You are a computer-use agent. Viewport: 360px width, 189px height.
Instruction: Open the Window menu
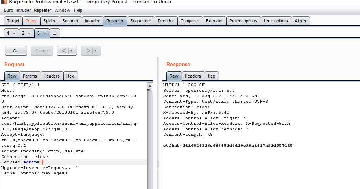62,10
